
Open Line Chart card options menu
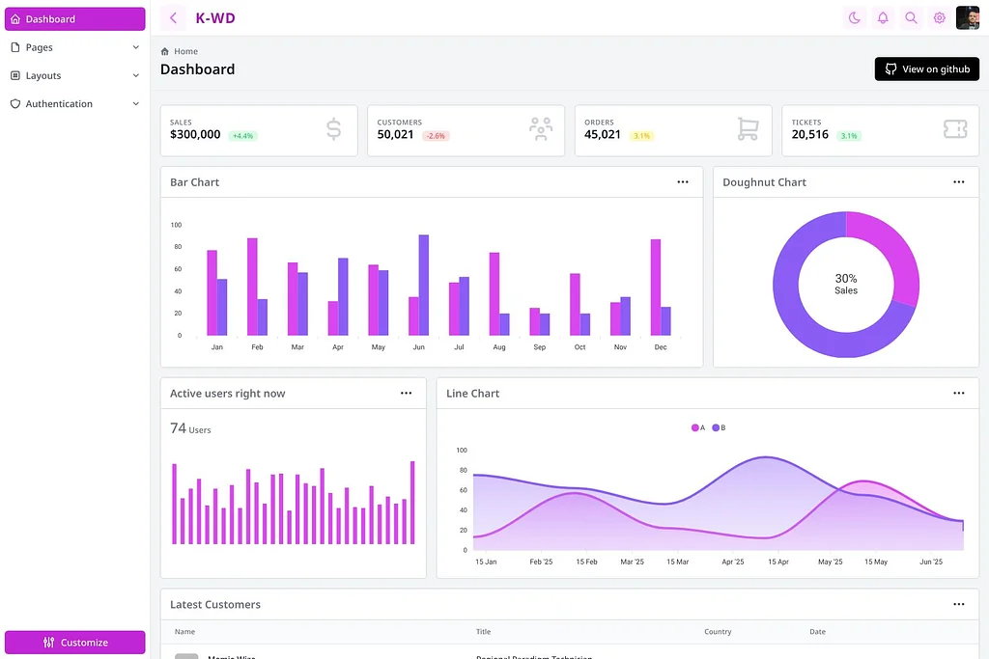tap(958, 393)
